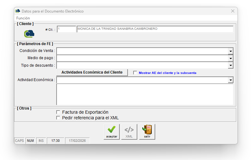Open the Medio de pago dropdown
The height and width of the screenshot is (160, 251).
click(x=231, y=58)
